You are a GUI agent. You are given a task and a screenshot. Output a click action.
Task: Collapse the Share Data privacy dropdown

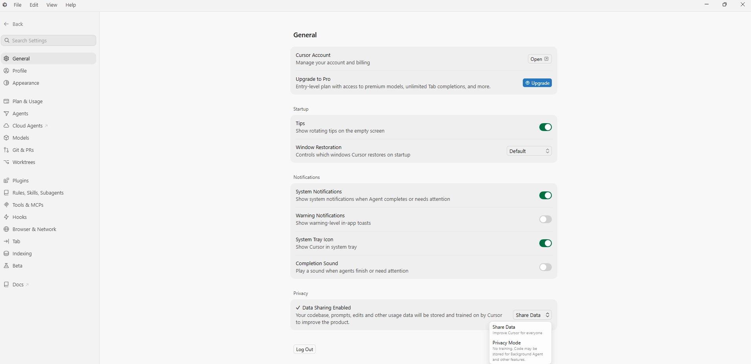pyautogui.click(x=532, y=315)
